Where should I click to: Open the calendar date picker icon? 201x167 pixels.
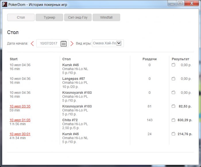pos(63,44)
